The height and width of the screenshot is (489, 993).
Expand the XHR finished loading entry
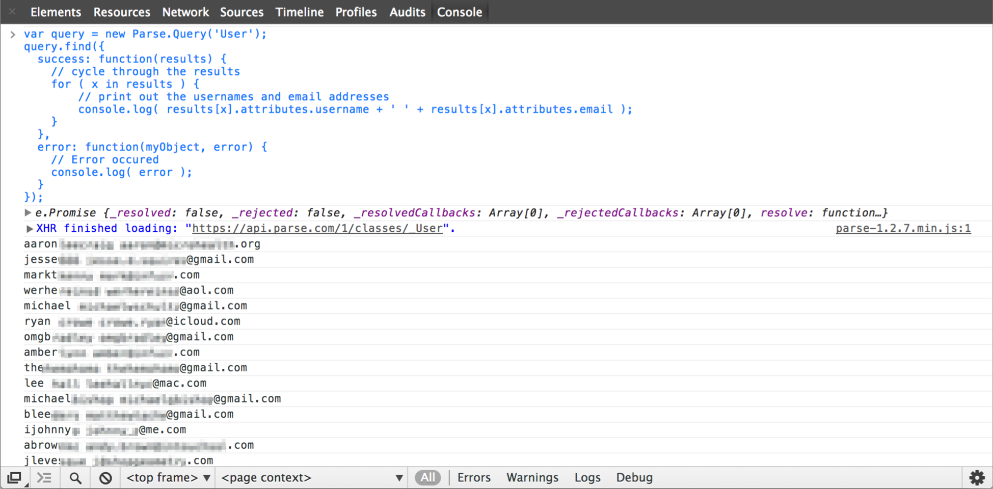click(30, 229)
